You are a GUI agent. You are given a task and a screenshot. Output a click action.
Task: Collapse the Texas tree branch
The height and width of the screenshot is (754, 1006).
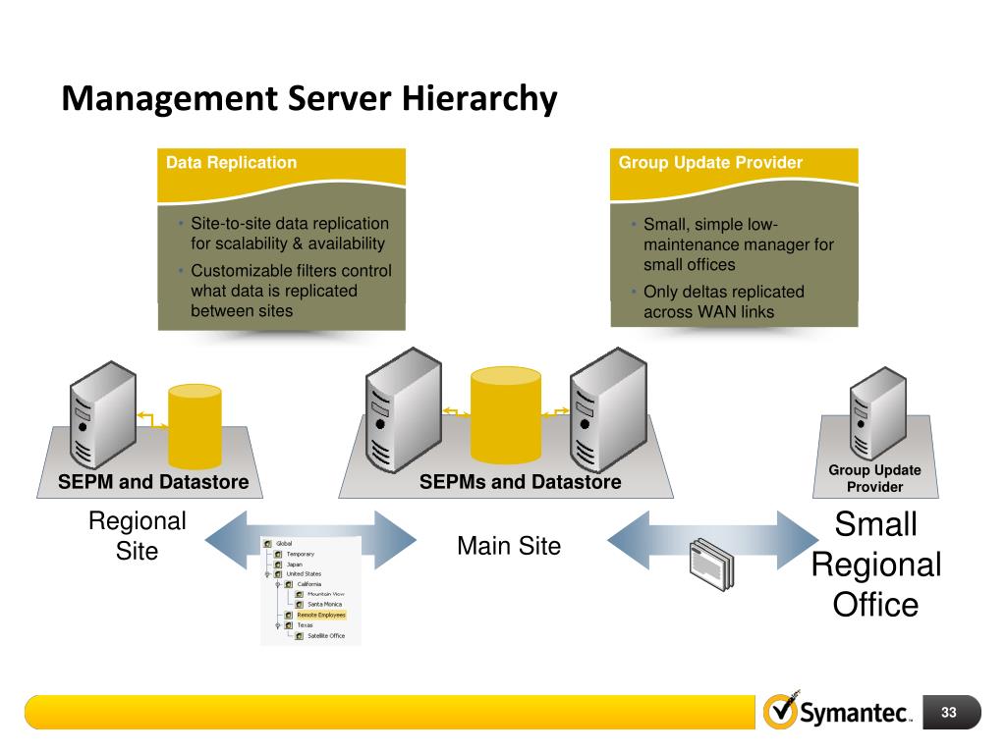coord(278,625)
